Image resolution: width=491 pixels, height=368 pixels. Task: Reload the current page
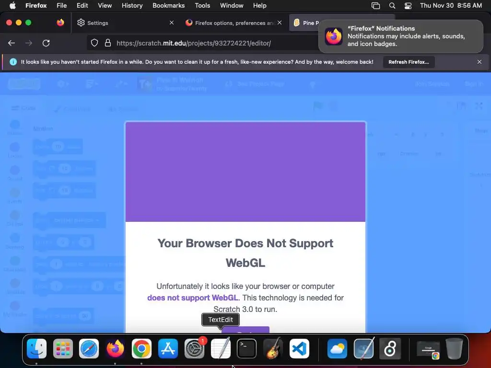point(46,43)
